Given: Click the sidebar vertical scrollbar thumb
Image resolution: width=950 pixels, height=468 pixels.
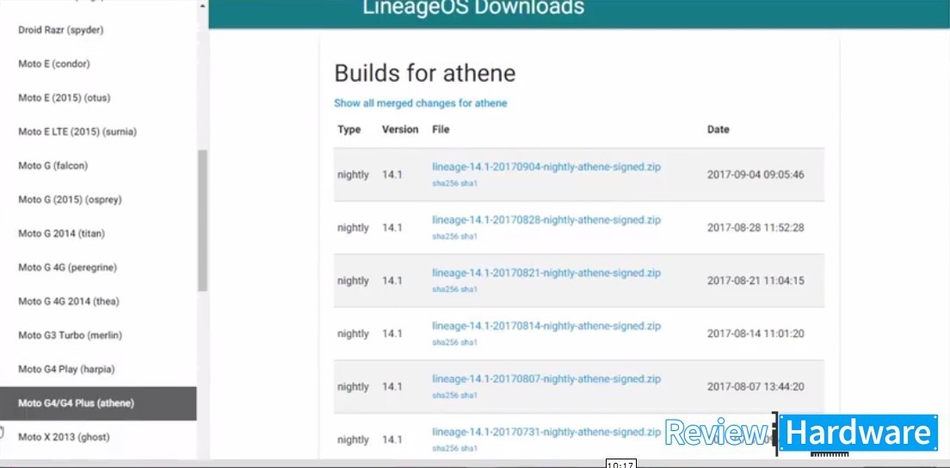Looking at the screenshot, I should click(x=202, y=220).
